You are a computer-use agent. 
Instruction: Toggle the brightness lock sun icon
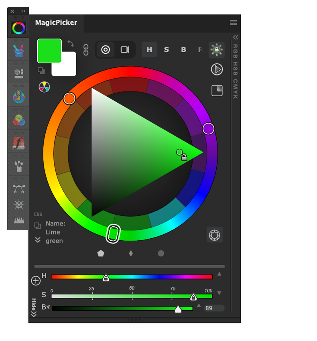pos(216,50)
